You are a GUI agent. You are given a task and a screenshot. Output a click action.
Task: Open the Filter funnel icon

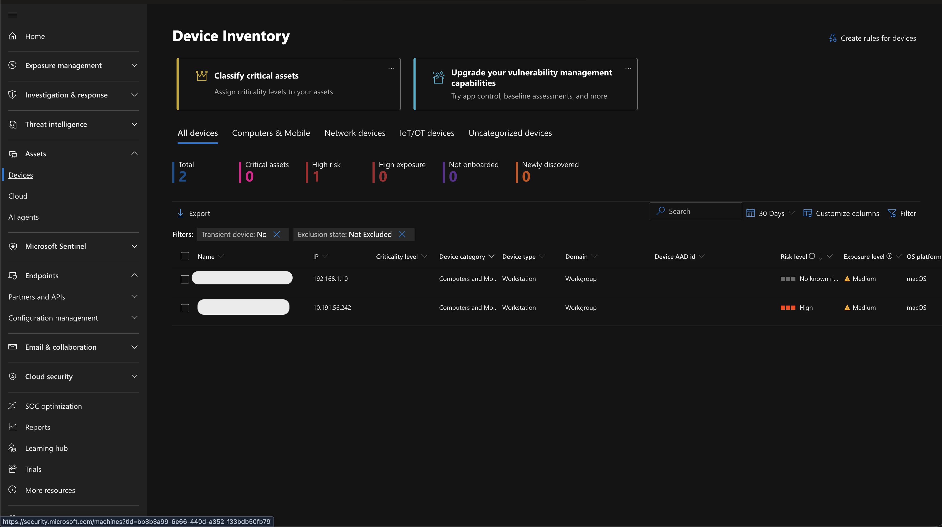point(892,213)
